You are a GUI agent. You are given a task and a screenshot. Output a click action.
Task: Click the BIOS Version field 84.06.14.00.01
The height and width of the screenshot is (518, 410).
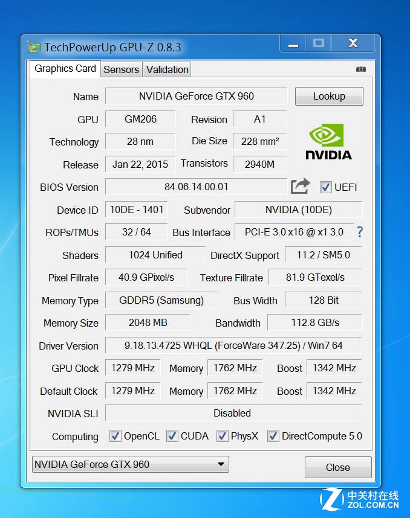coord(196,187)
